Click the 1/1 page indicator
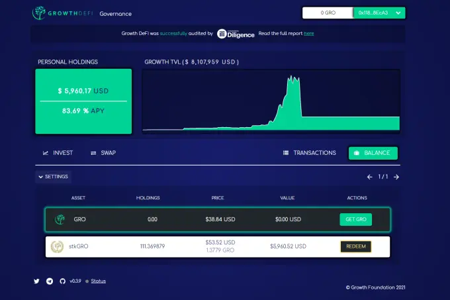450x300 pixels. (383, 177)
